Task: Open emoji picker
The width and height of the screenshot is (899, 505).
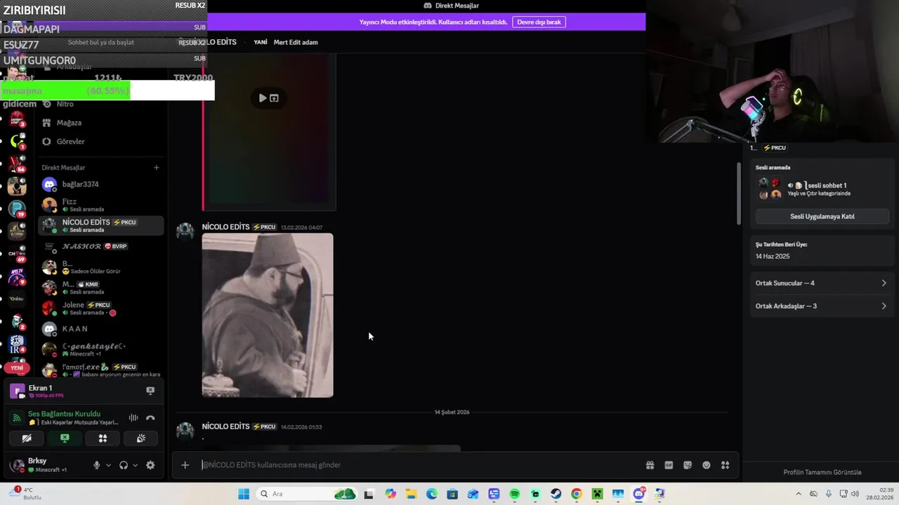Action: click(x=707, y=465)
